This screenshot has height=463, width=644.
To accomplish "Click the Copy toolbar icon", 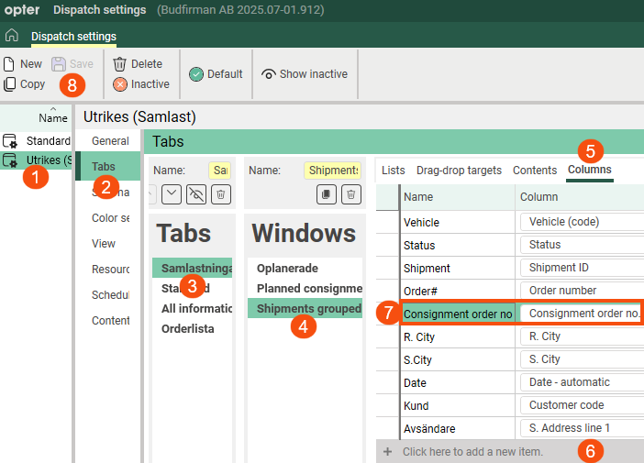I will click(9, 84).
